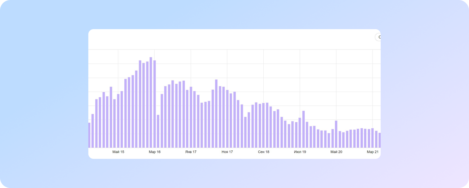Select the tallest bar in the chart
Image resolution: width=469 pixels, height=188 pixels.
pyautogui.click(x=151, y=102)
